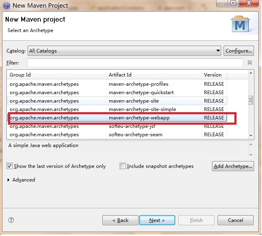Click the Configure... button

(239, 51)
